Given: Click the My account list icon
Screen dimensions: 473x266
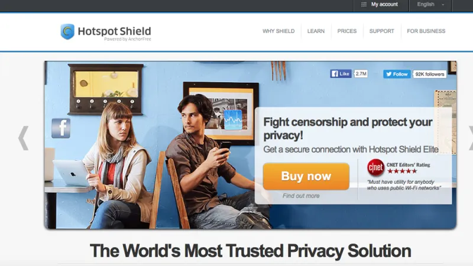Looking at the screenshot, I should [x=364, y=5].
